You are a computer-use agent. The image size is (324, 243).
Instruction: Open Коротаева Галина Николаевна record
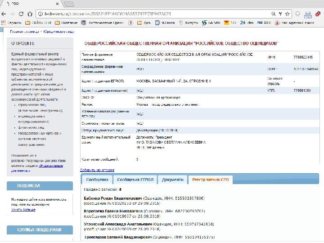pyautogui.click(x=113, y=211)
